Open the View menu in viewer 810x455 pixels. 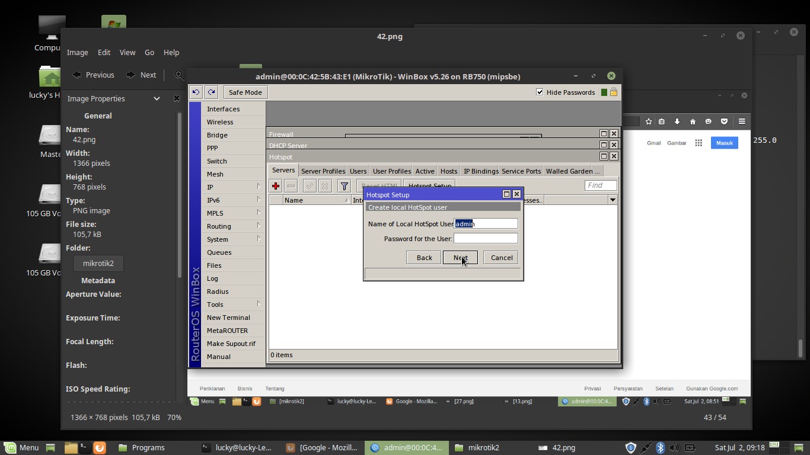[127, 52]
